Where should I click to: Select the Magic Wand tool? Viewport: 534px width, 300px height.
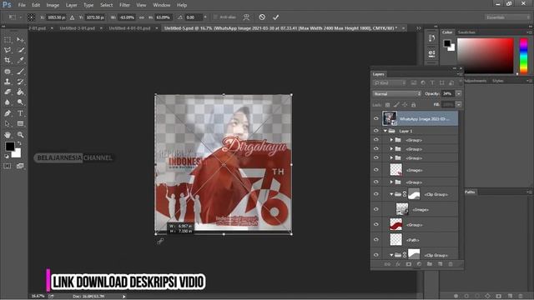[20, 50]
